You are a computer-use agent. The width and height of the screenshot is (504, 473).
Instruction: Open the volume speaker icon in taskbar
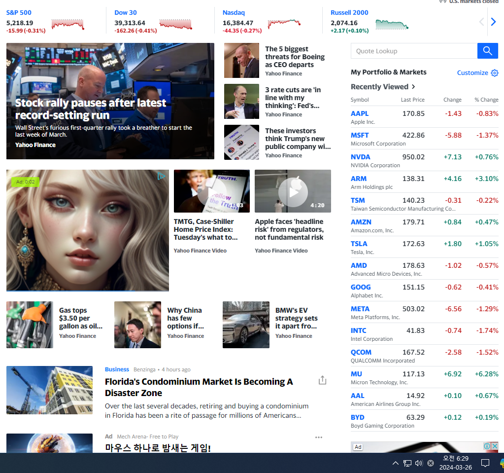(x=418, y=463)
